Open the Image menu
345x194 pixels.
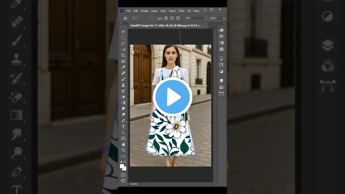[144, 11]
